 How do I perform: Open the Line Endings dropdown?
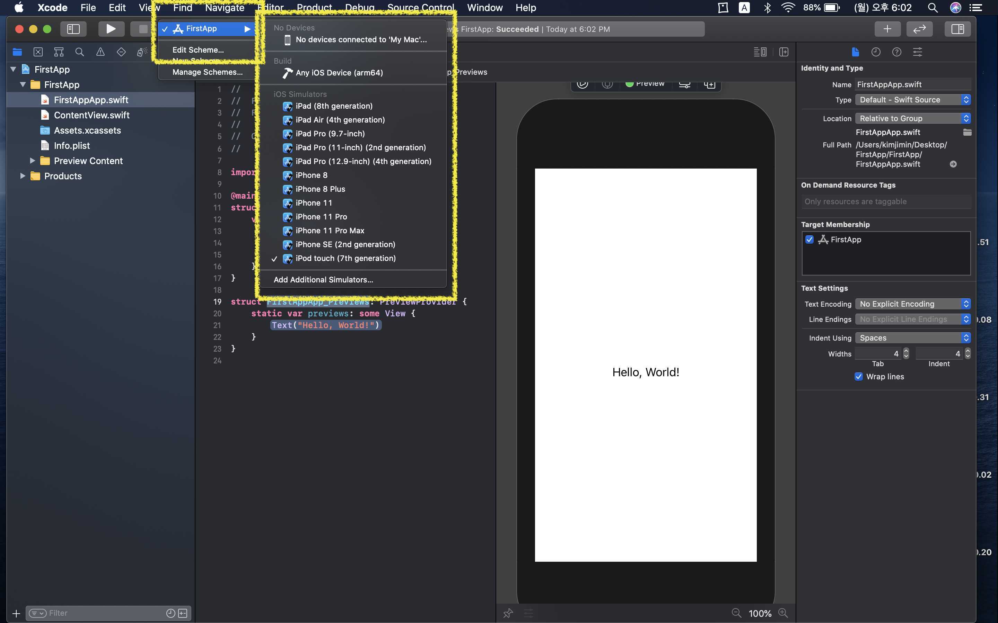(913, 319)
